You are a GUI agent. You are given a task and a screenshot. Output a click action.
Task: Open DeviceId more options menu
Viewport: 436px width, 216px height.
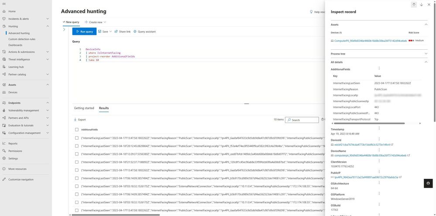coord(379,139)
